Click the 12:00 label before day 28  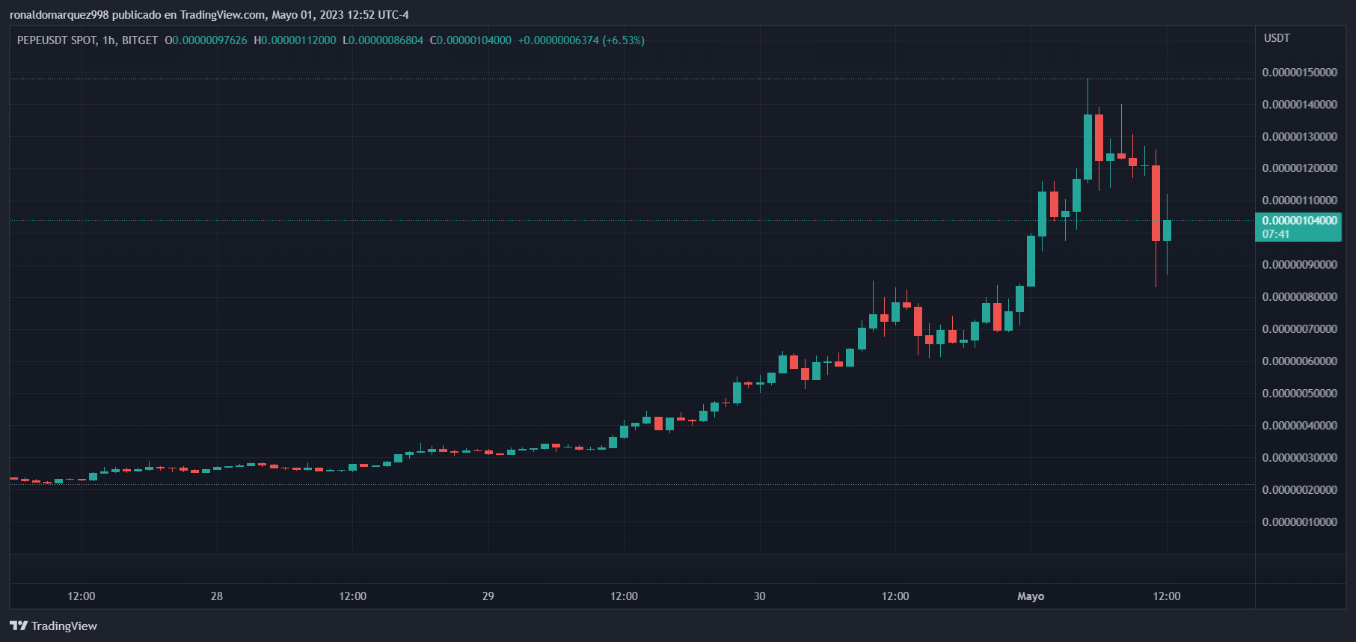click(x=82, y=596)
